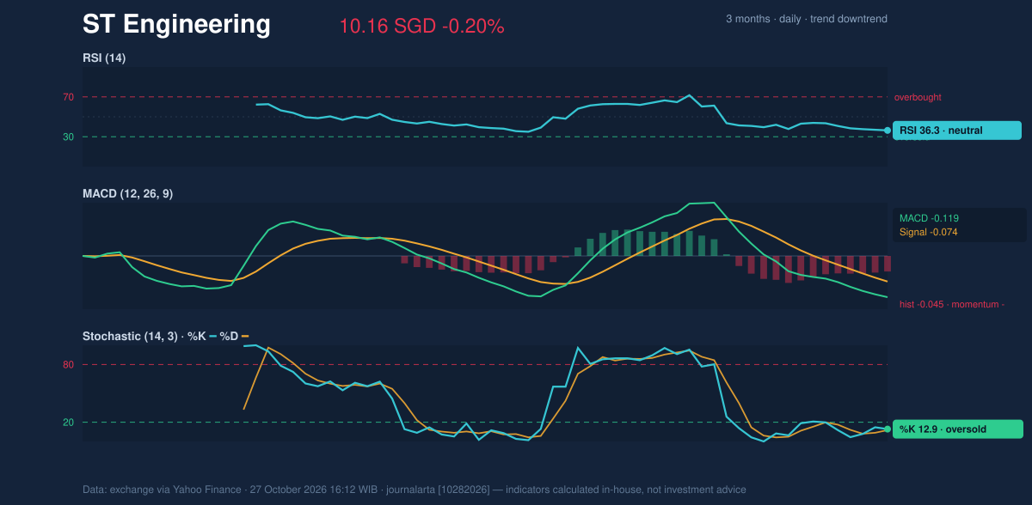
Task: Click the 3 months daily trend downtrend label
Action: click(807, 19)
